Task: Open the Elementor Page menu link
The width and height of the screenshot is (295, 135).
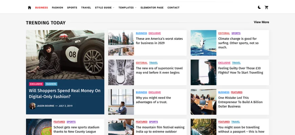Action: 152,7
